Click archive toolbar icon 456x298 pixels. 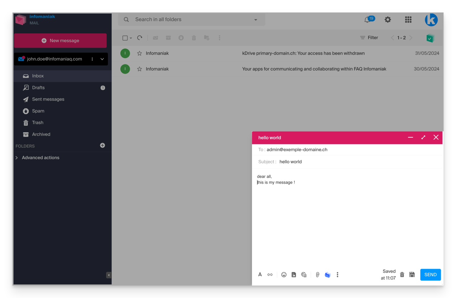(168, 38)
